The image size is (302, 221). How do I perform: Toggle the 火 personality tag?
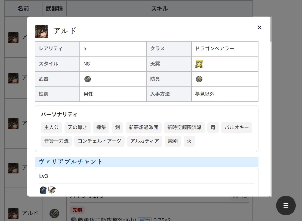click(x=189, y=141)
